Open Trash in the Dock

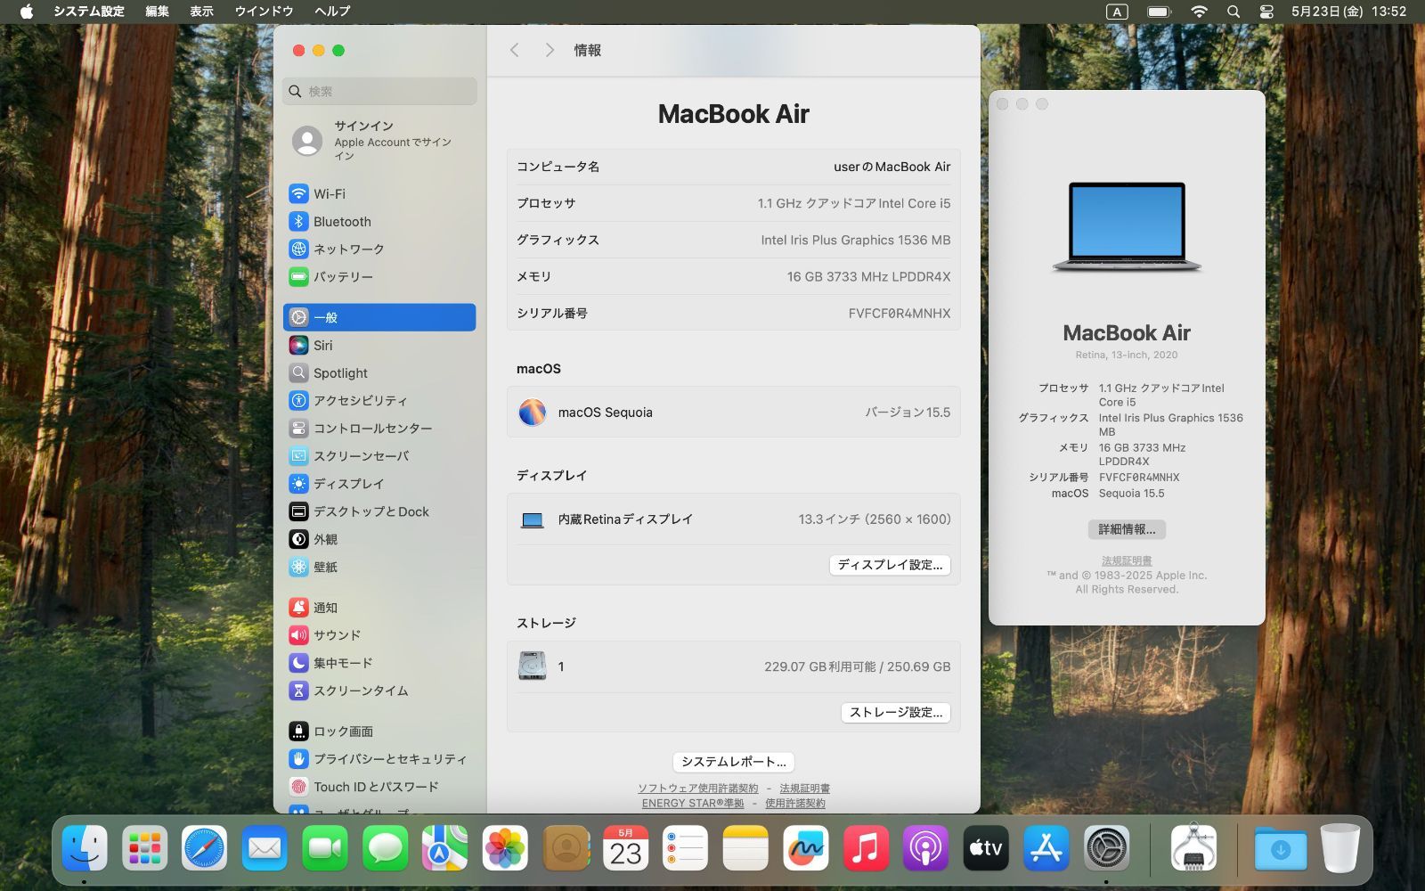pyautogui.click(x=1339, y=847)
